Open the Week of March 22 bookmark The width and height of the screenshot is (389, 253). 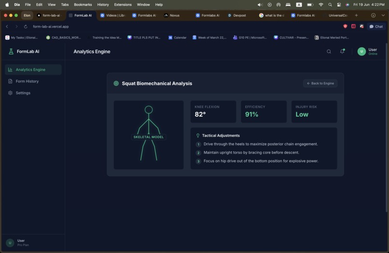[x=209, y=38]
